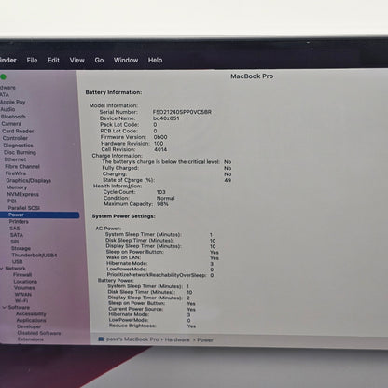388x388 pixels.
Task: Click the serial number value F5D21240SPP0VC5BR
Action: click(182, 112)
